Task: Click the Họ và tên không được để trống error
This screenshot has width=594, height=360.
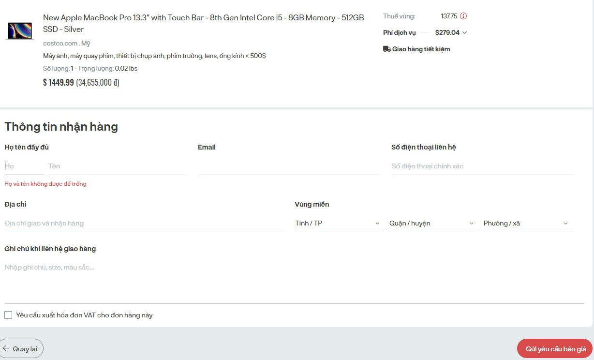Action: point(45,184)
